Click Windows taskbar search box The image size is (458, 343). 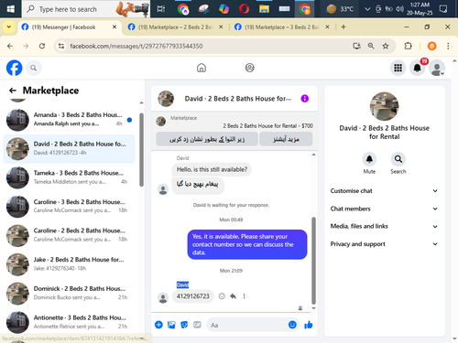coord(86,9)
